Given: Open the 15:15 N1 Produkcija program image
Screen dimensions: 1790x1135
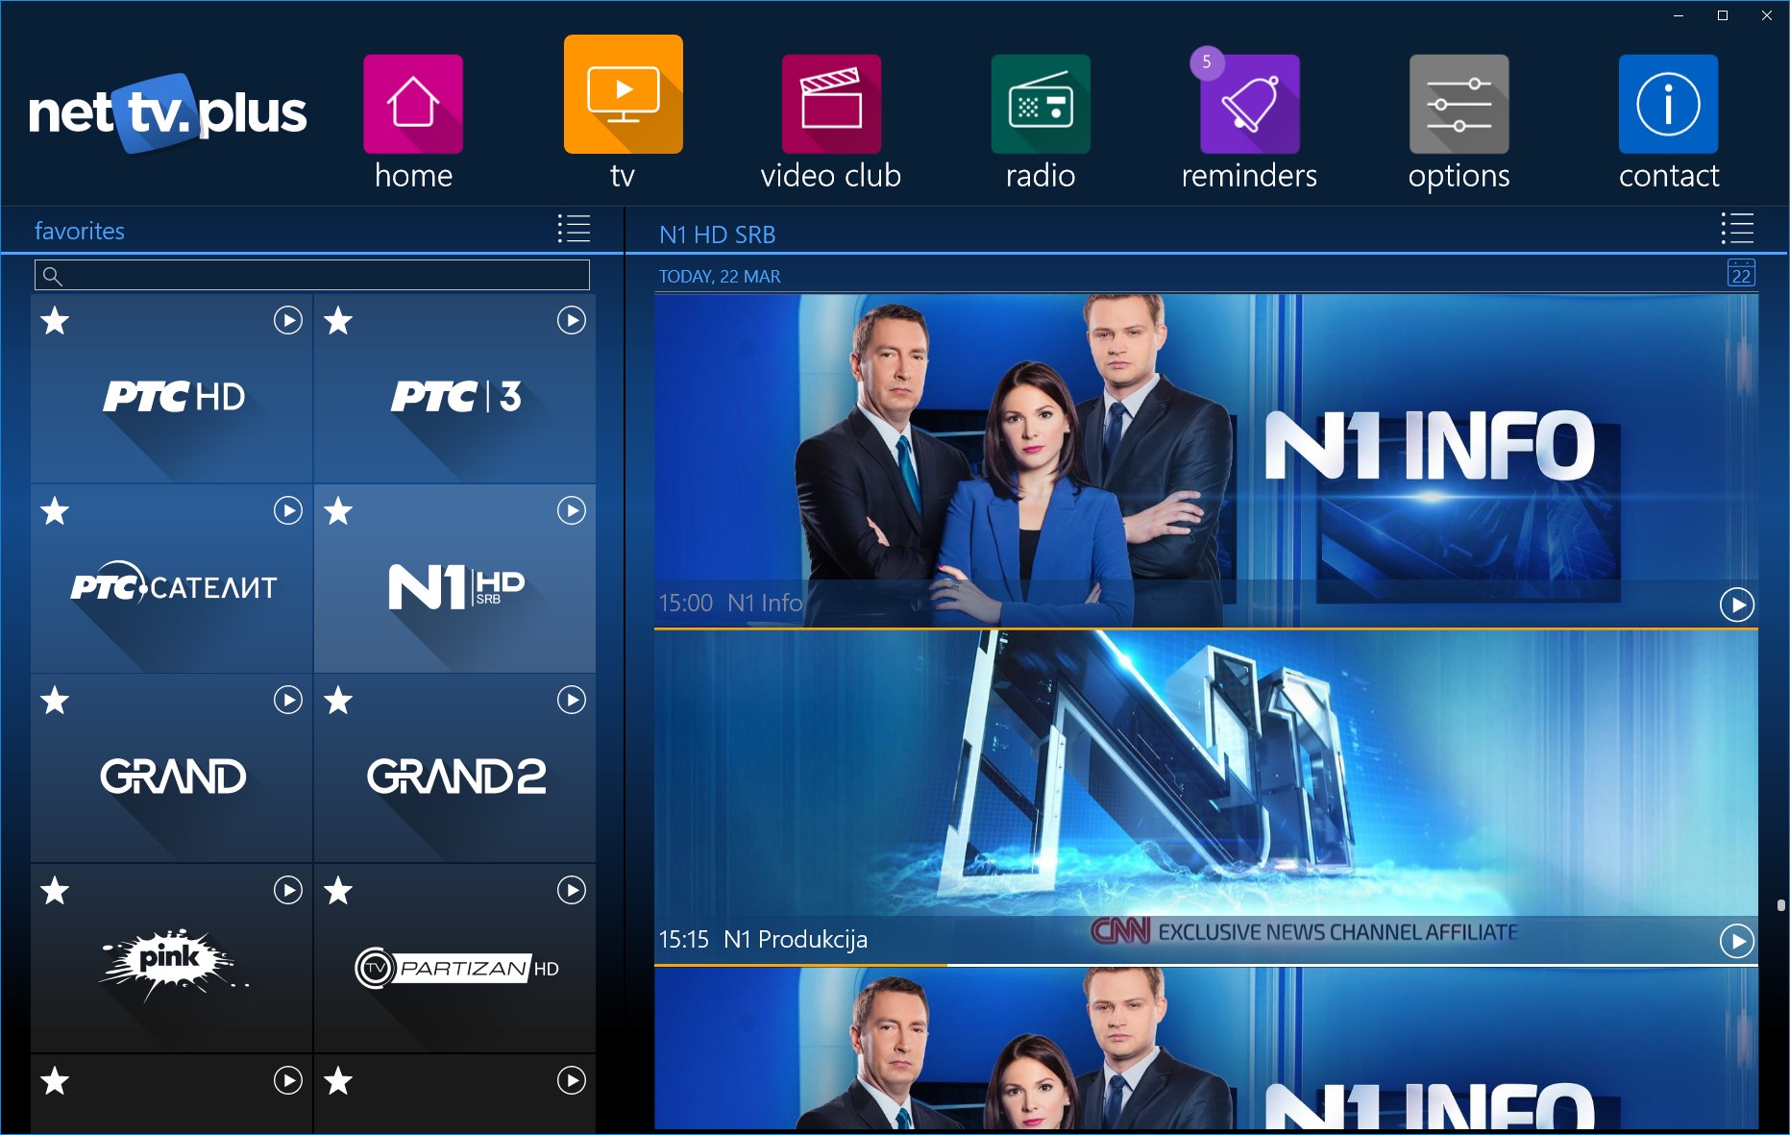Looking at the screenshot, I should (x=1206, y=797).
